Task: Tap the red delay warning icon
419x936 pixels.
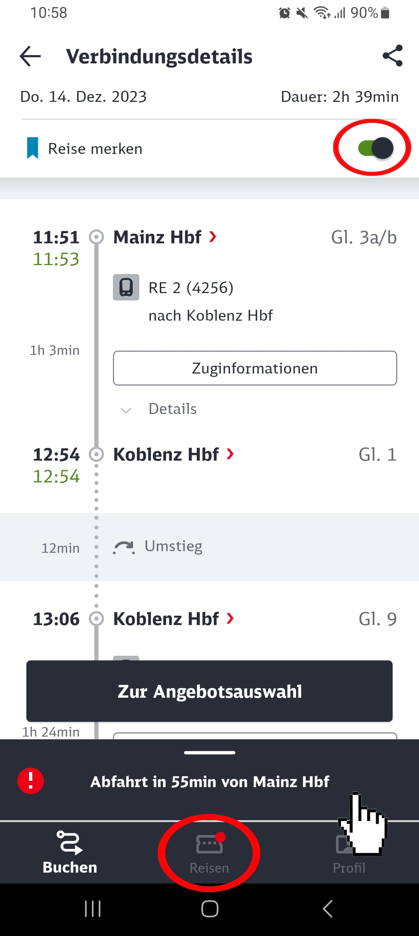Action: [x=31, y=781]
